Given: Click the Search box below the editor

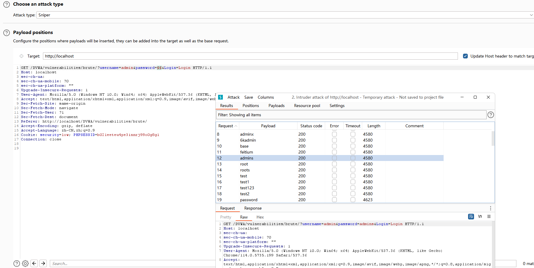Looking at the screenshot, I should 132,264.
